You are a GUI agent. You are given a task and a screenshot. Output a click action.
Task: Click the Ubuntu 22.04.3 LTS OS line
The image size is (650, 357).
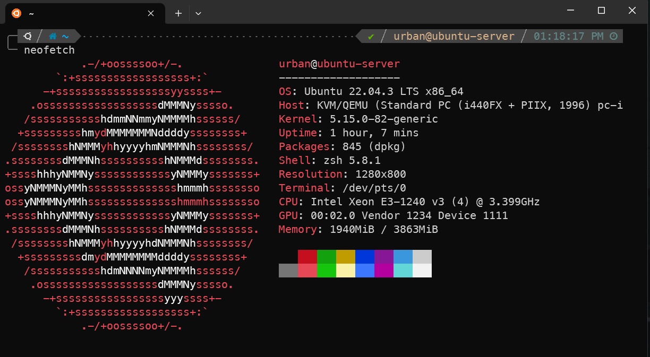click(x=372, y=91)
